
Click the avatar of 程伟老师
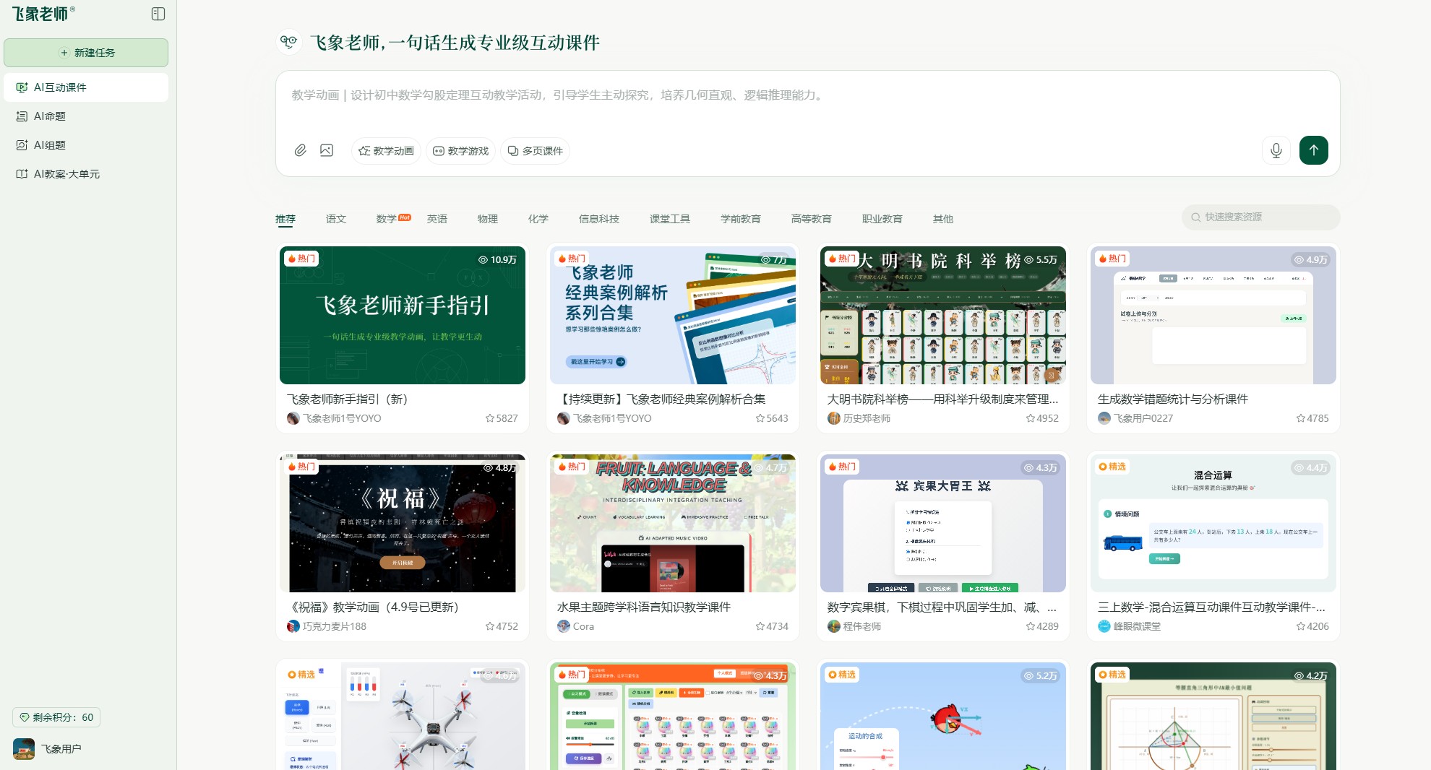834,626
